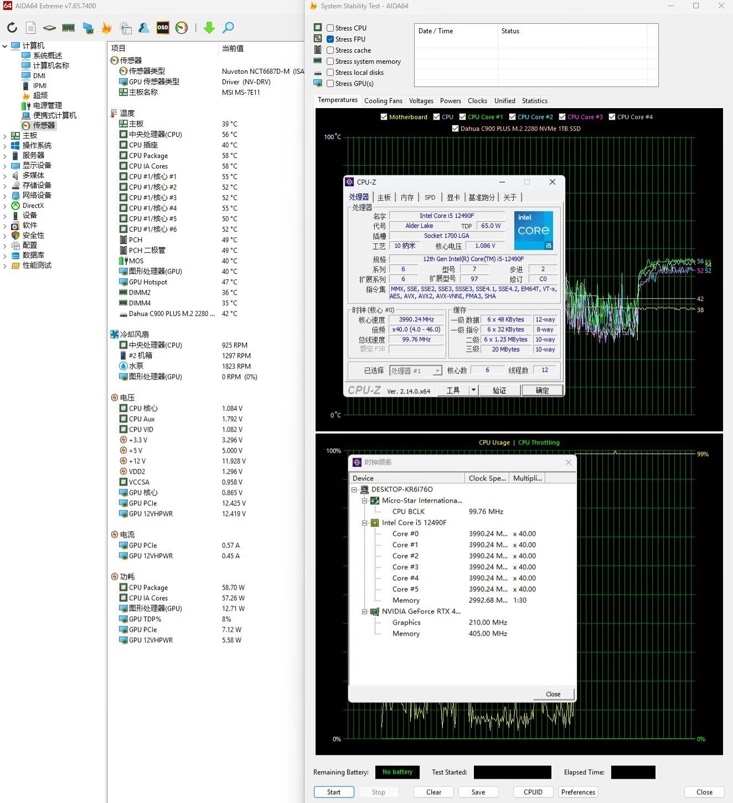Switch to the Cooling Fans tab
This screenshot has height=803, width=733.
click(383, 101)
